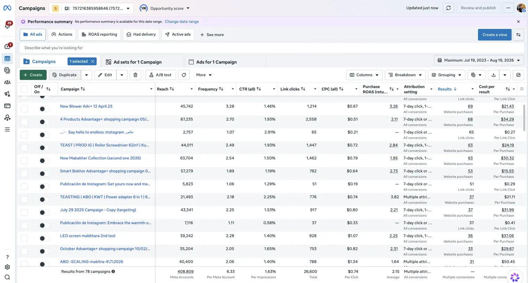Check the box for Smart Bokhor Advantage+ campaign
This screenshot has height=283, width=528.
point(24,174)
